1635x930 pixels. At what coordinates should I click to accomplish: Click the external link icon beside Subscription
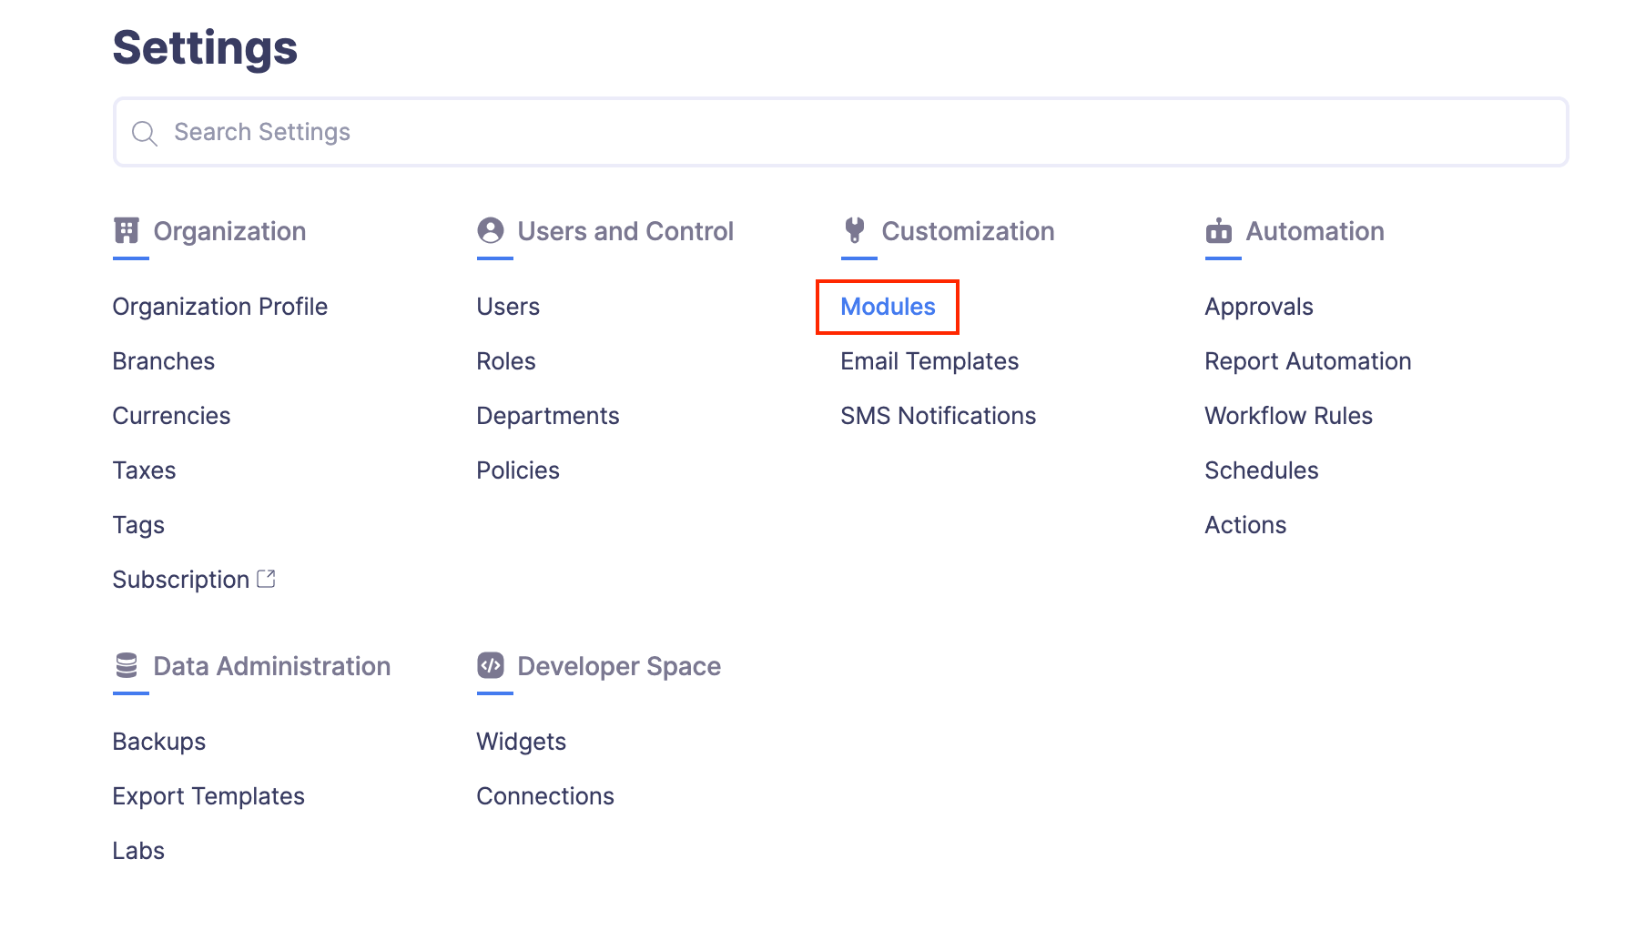point(267,579)
